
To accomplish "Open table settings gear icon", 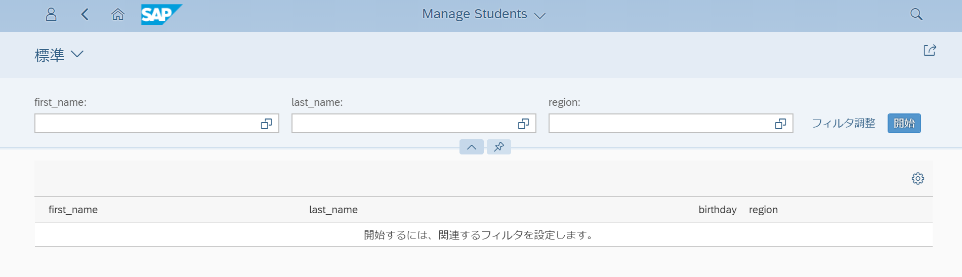I will click(917, 179).
